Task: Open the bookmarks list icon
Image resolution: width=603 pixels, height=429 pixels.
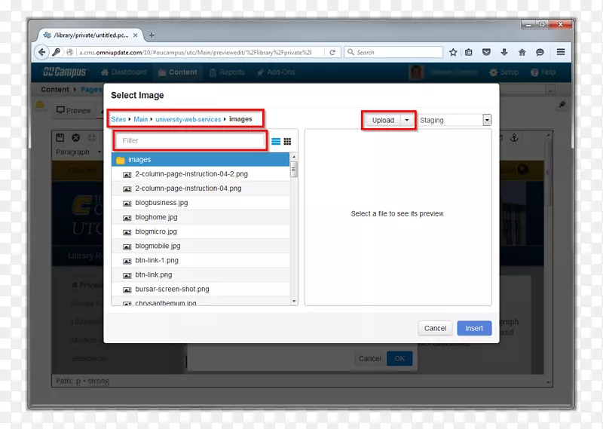Action: point(468,52)
